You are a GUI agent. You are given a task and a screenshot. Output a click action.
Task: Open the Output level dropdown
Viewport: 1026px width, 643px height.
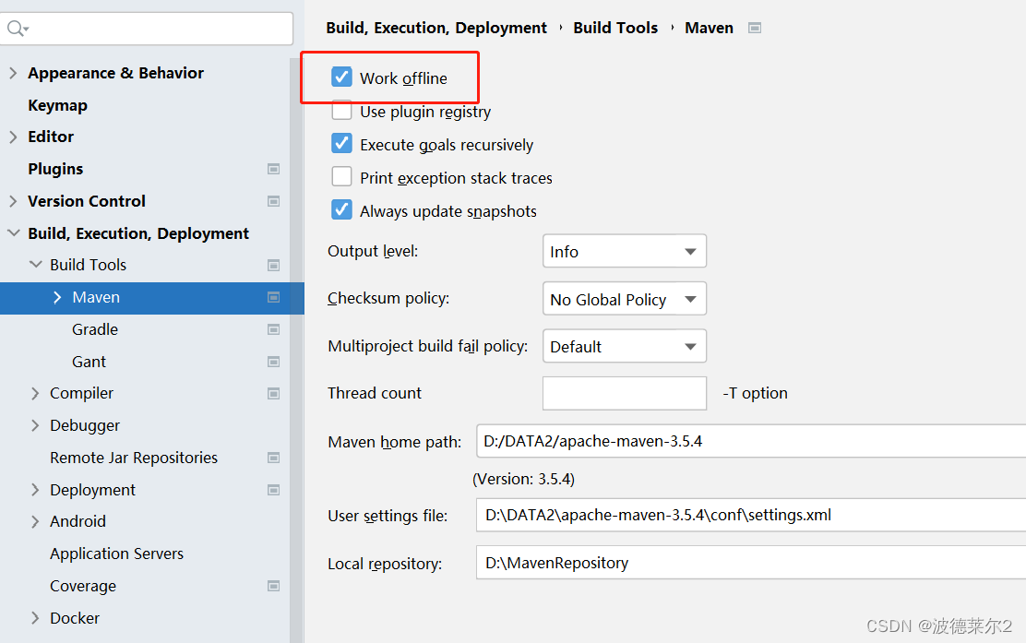coord(625,251)
